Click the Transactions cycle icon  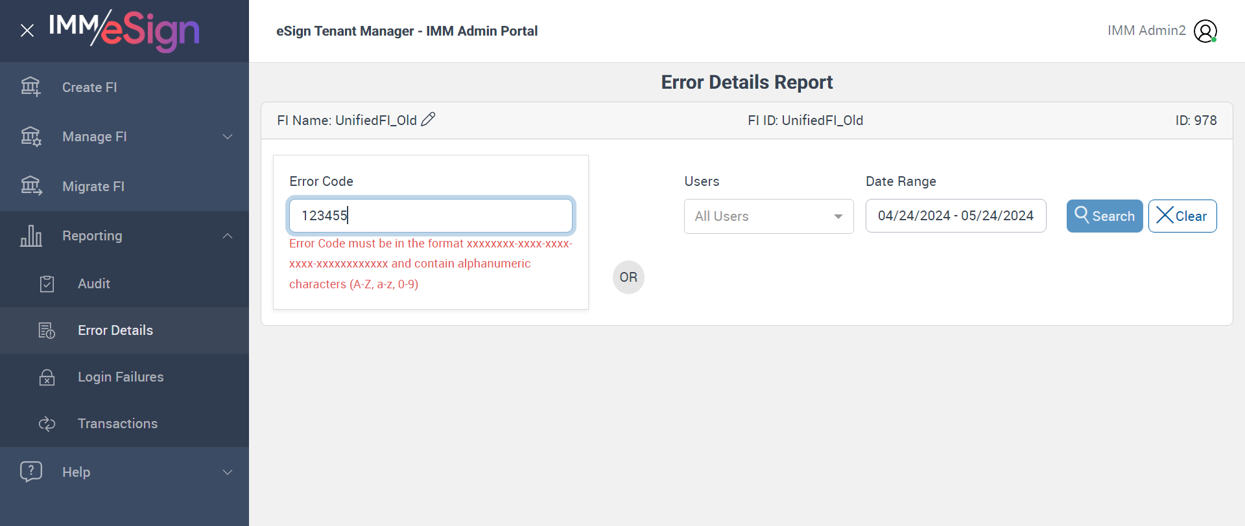[47, 424]
